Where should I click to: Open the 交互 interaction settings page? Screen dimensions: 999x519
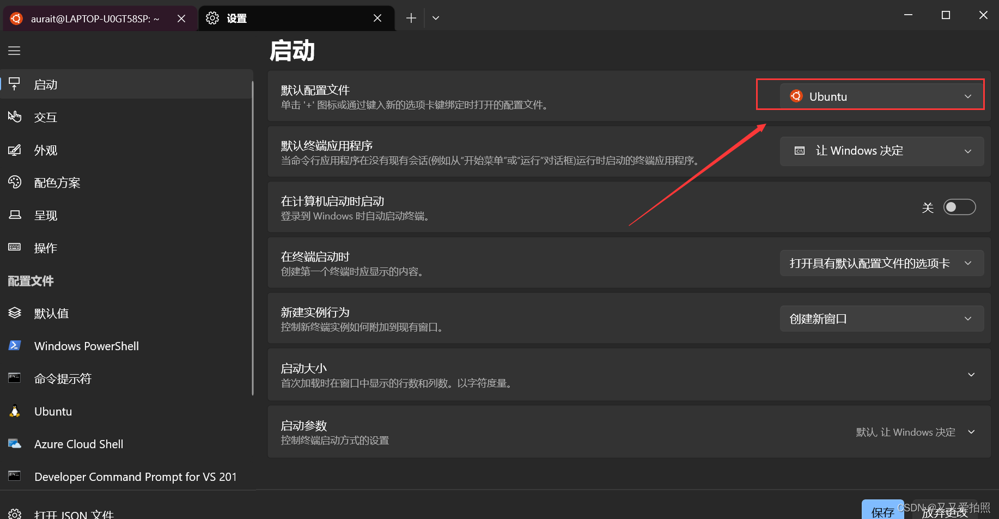(126, 117)
